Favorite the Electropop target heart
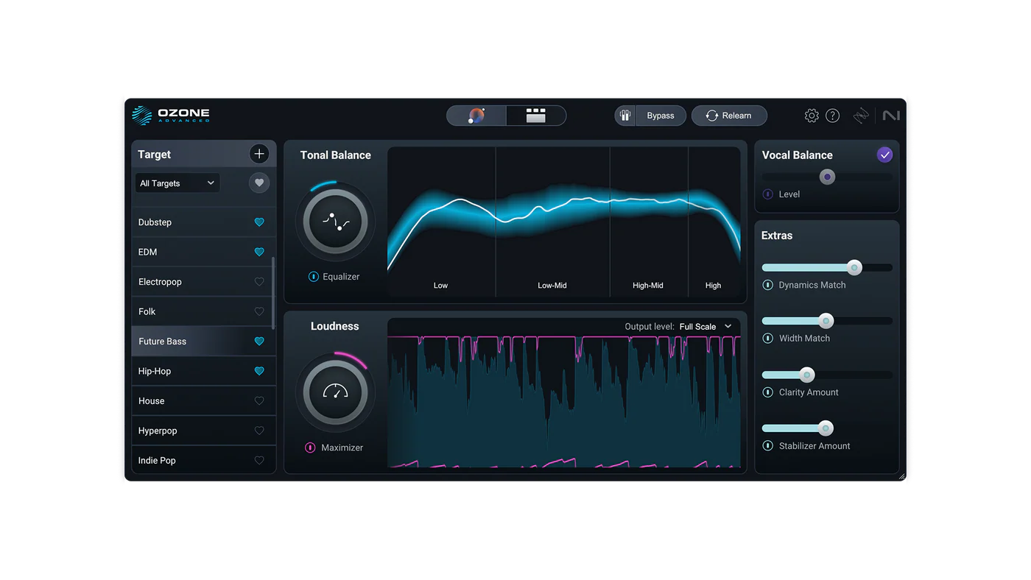1031x580 pixels. [259, 282]
